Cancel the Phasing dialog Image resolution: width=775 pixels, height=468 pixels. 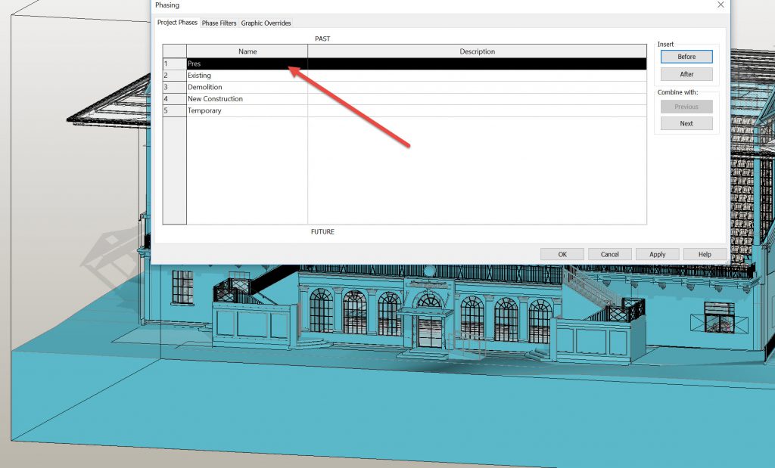click(610, 254)
